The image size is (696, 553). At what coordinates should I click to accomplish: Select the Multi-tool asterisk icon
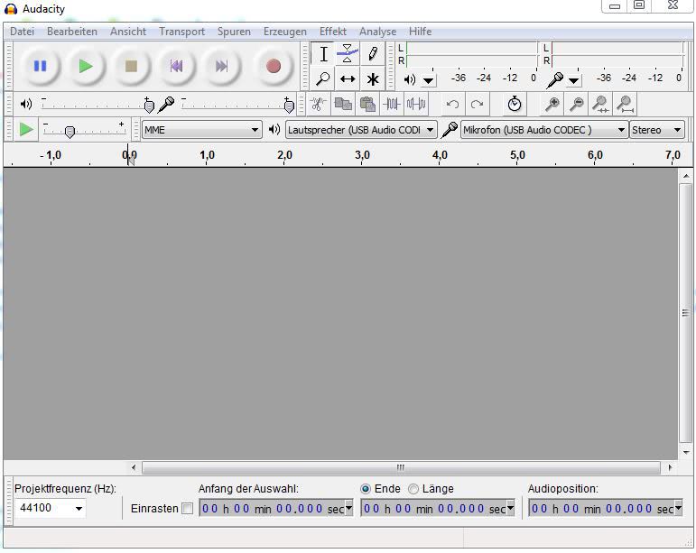click(372, 79)
